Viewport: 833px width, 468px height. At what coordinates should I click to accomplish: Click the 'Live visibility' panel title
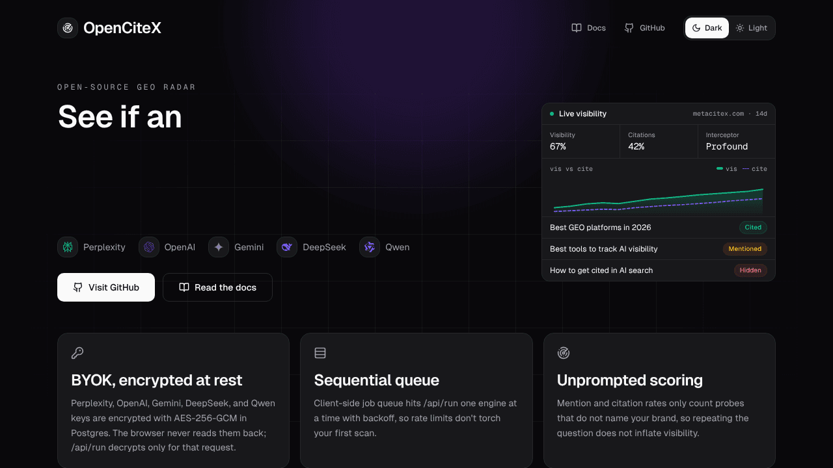click(582, 114)
